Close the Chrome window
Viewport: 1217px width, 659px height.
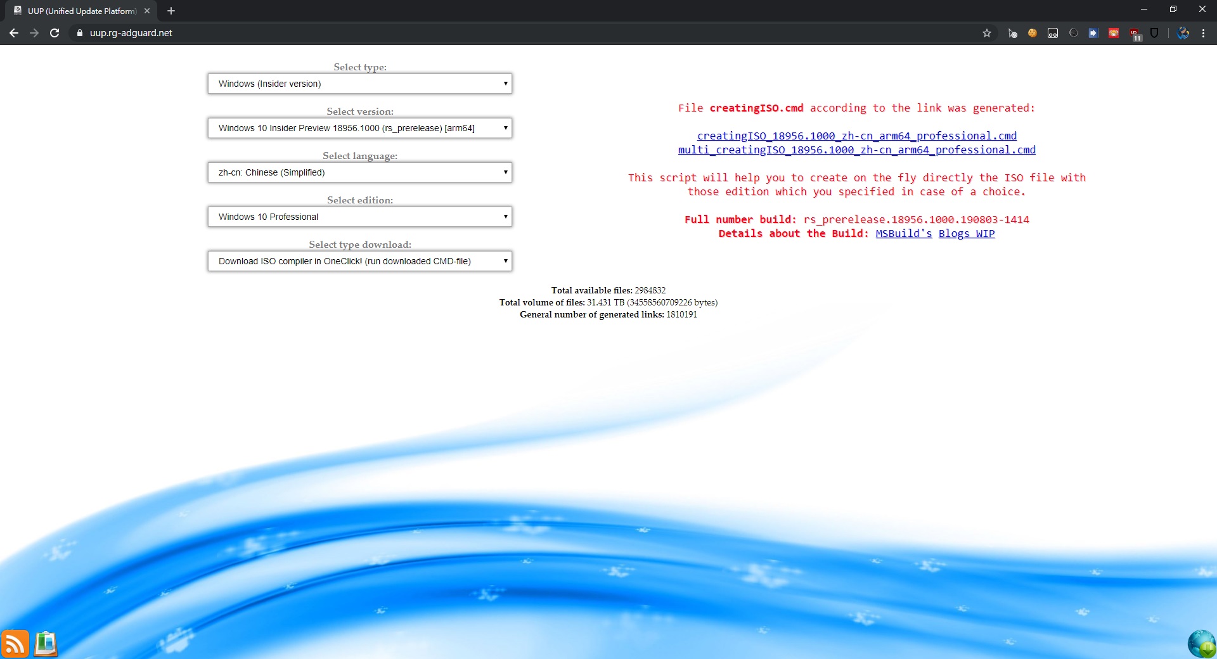click(x=1202, y=10)
